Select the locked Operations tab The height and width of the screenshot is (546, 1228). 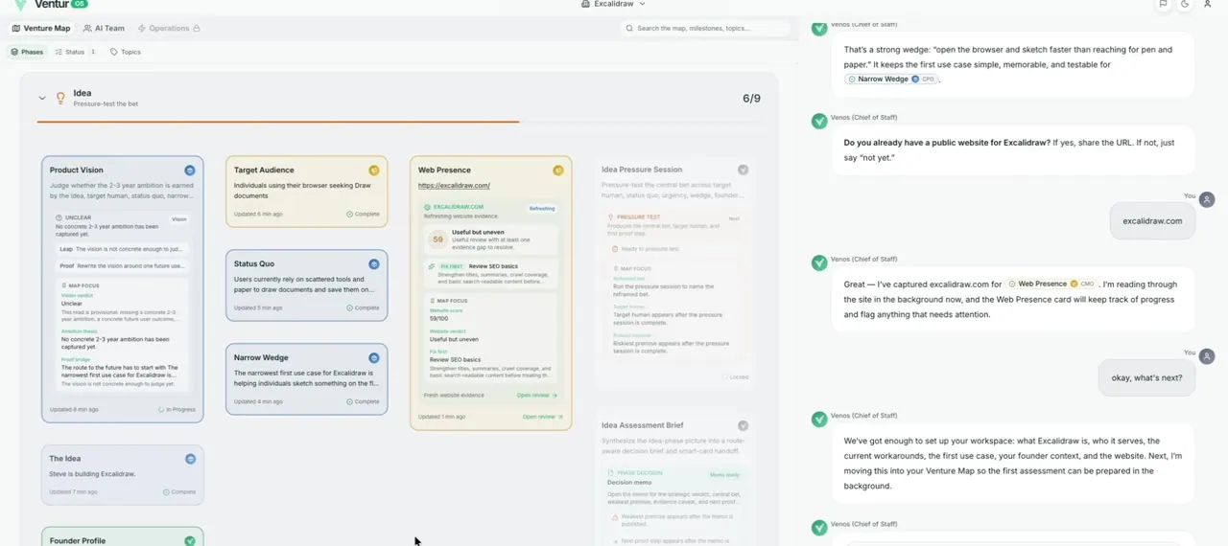click(x=168, y=29)
